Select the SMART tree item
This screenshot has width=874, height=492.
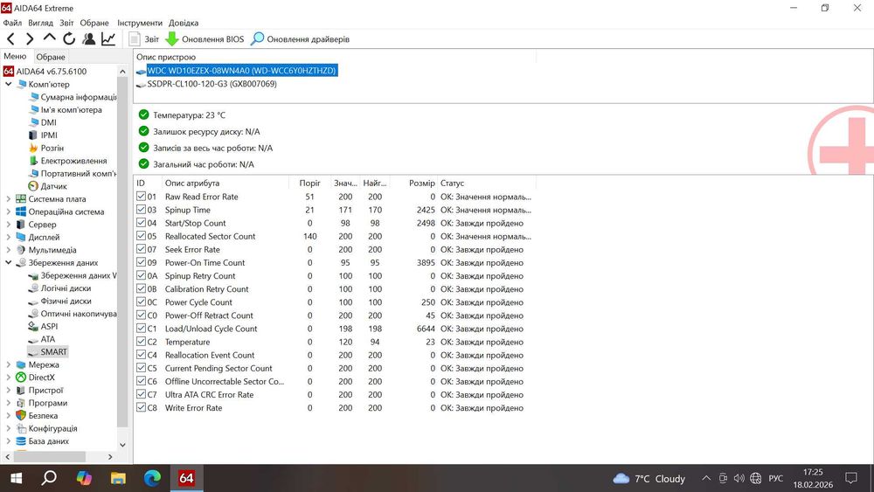click(x=53, y=352)
